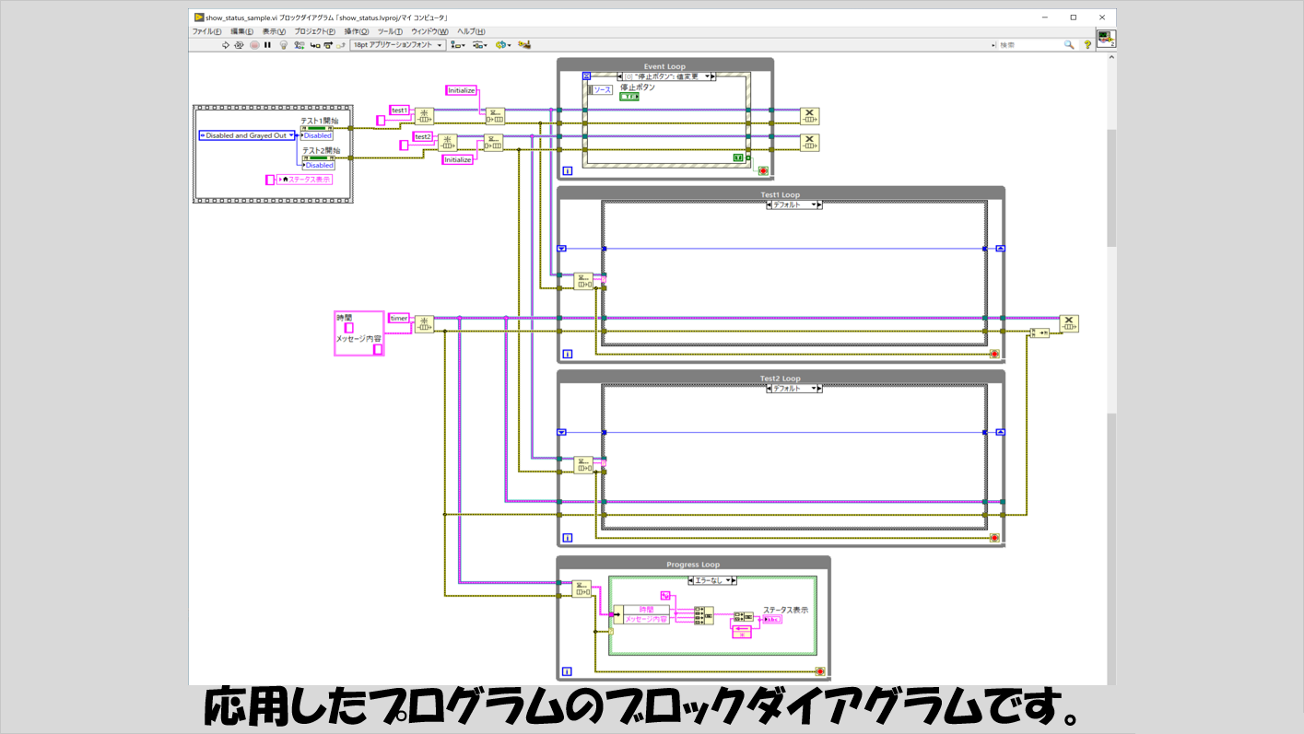Click the search field in the toolbar
Viewport: 1304px width, 734px height.
point(1030,44)
